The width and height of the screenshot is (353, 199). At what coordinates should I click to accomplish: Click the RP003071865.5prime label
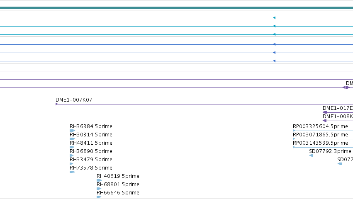pos(320,135)
